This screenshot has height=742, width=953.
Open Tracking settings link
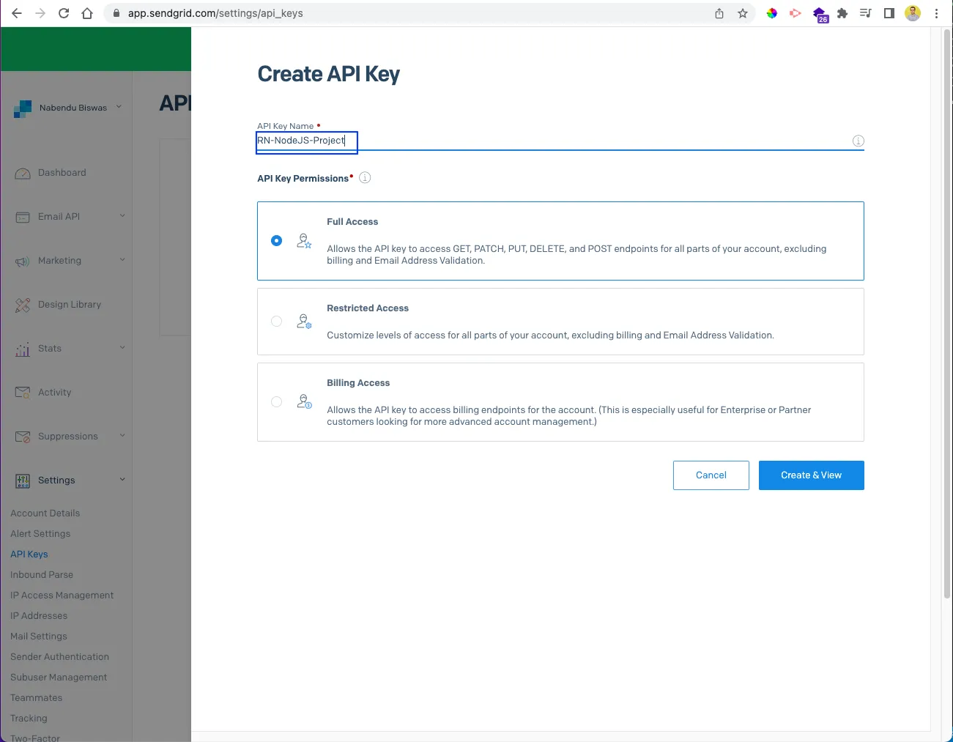(29, 719)
